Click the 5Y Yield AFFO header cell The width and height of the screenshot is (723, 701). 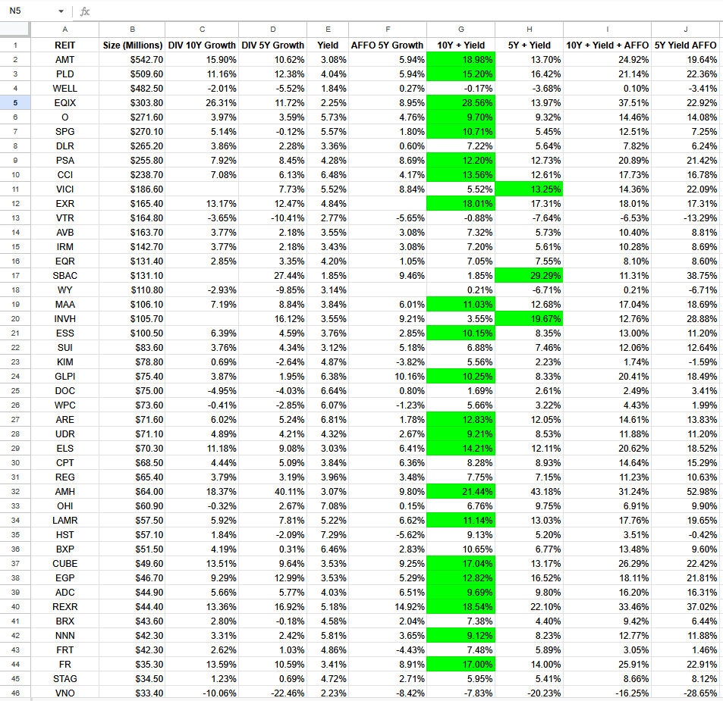tap(686, 45)
